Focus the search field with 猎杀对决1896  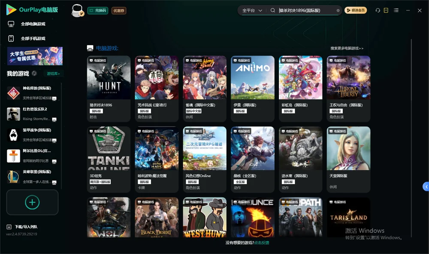click(306, 10)
